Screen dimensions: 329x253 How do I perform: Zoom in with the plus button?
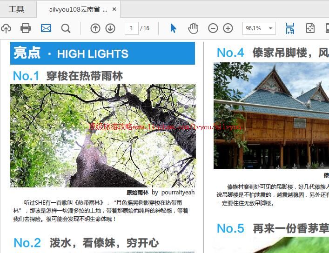(228, 28)
